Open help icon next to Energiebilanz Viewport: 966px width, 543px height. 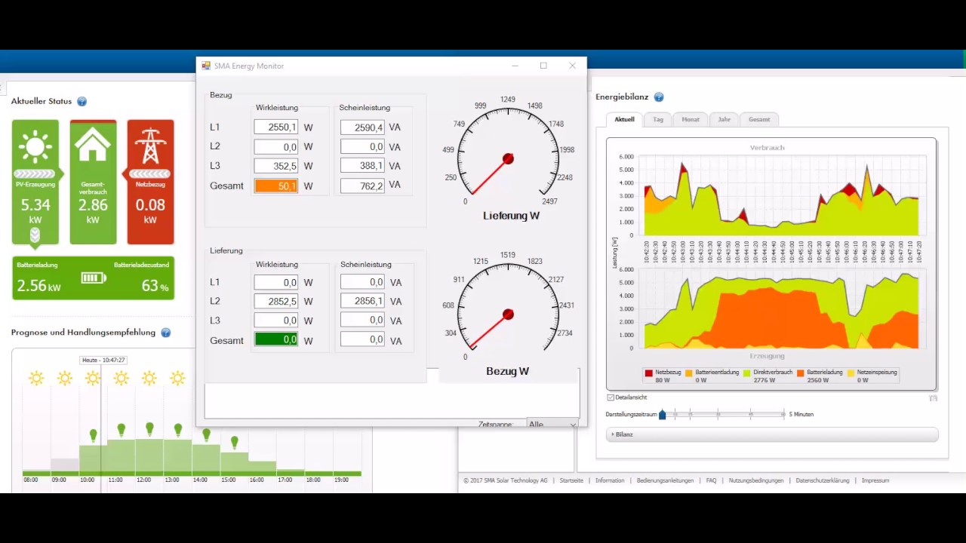point(659,97)
